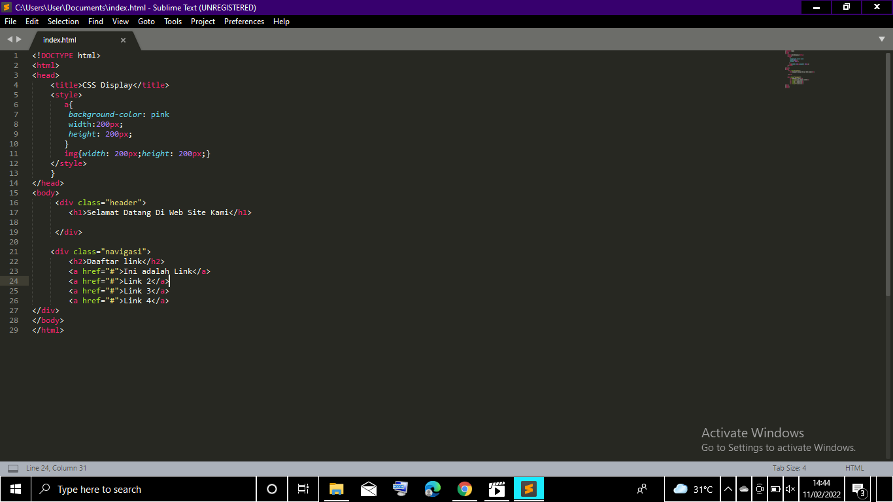Click the Link 3 anchor text
This screenshot has width=893, height=502.
pos(137,291)
